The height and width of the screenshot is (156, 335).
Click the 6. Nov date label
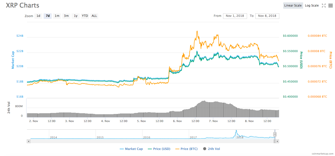177,121
